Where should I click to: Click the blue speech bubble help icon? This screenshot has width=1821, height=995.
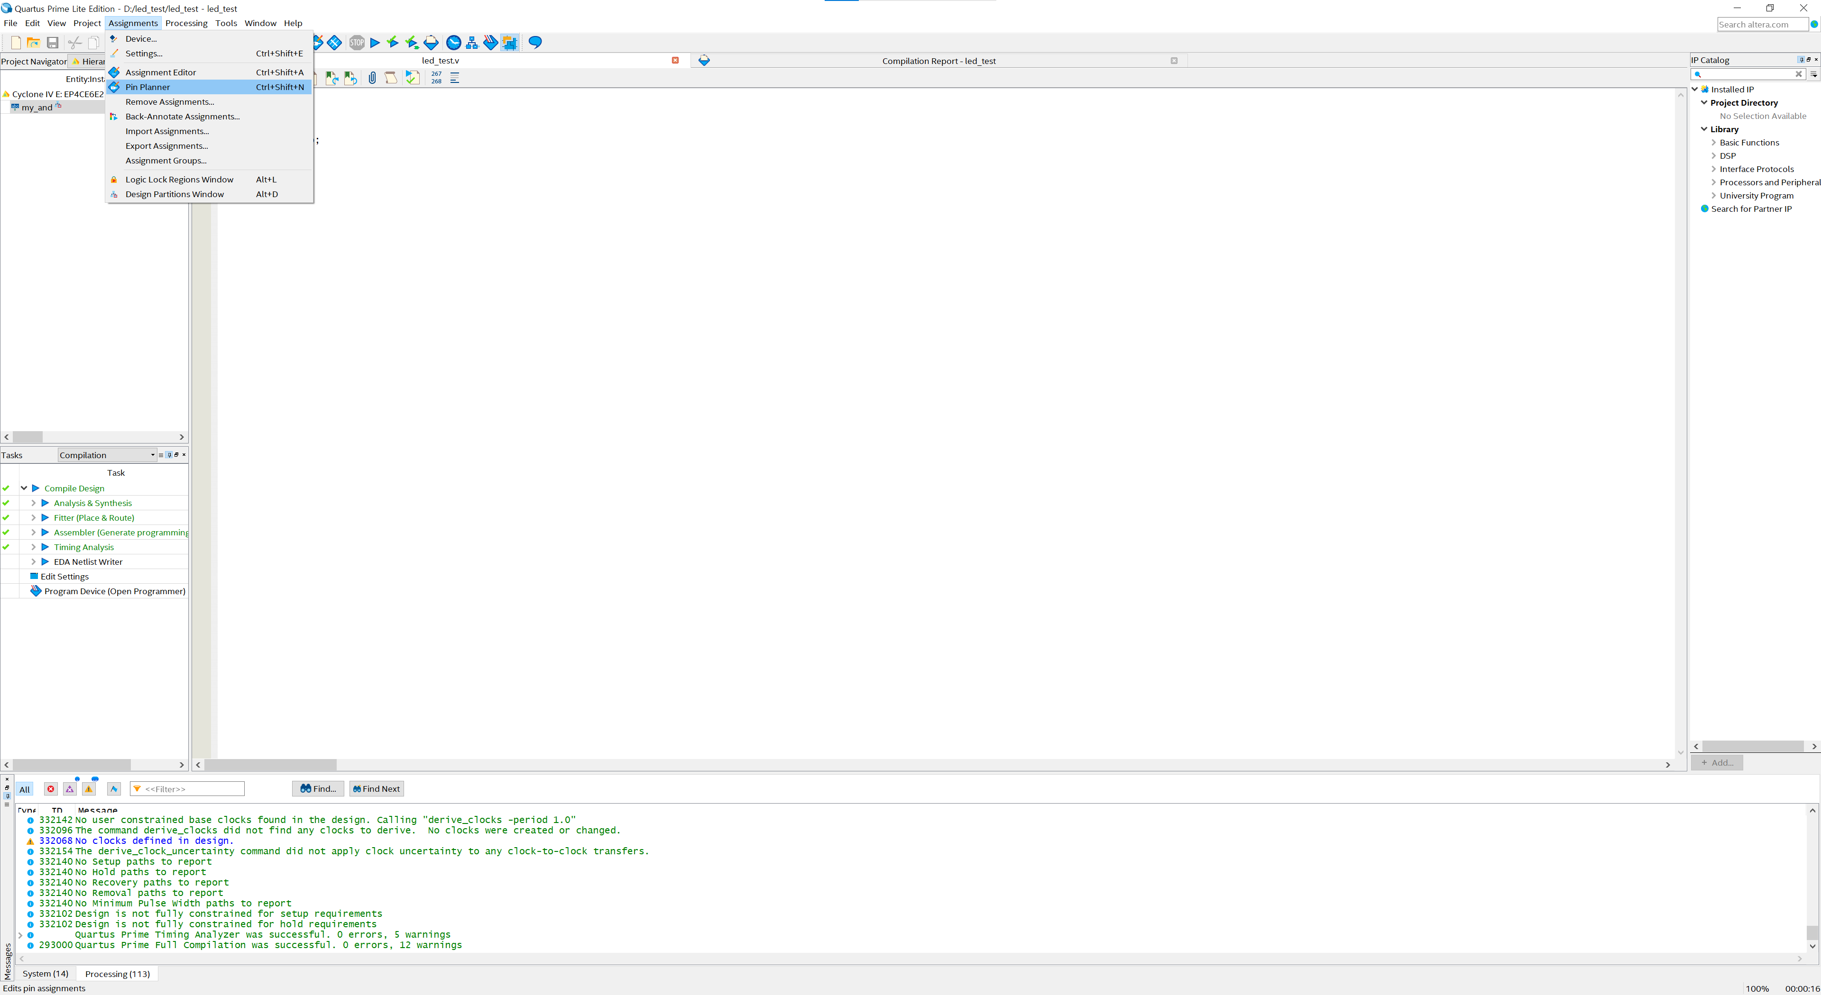[535, 42]
